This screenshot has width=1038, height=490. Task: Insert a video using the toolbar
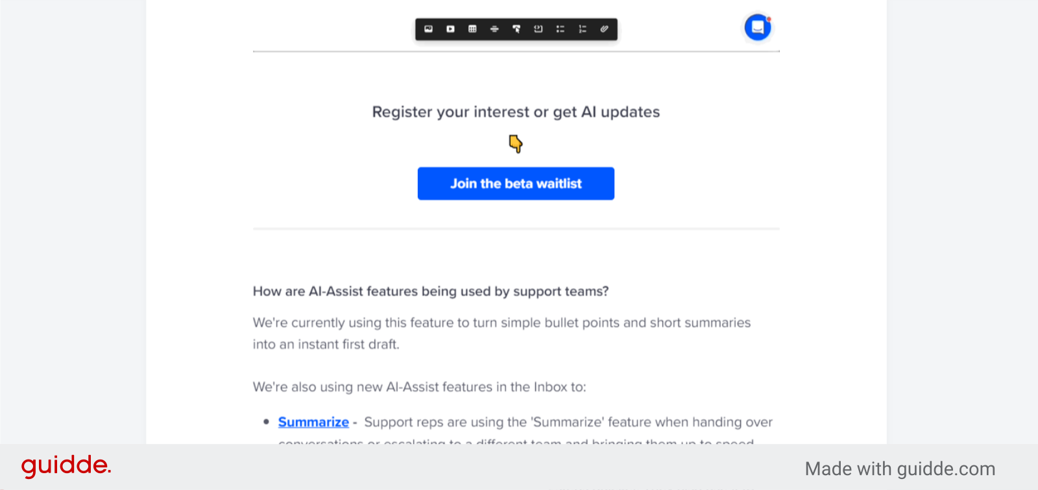pos(451,29)
